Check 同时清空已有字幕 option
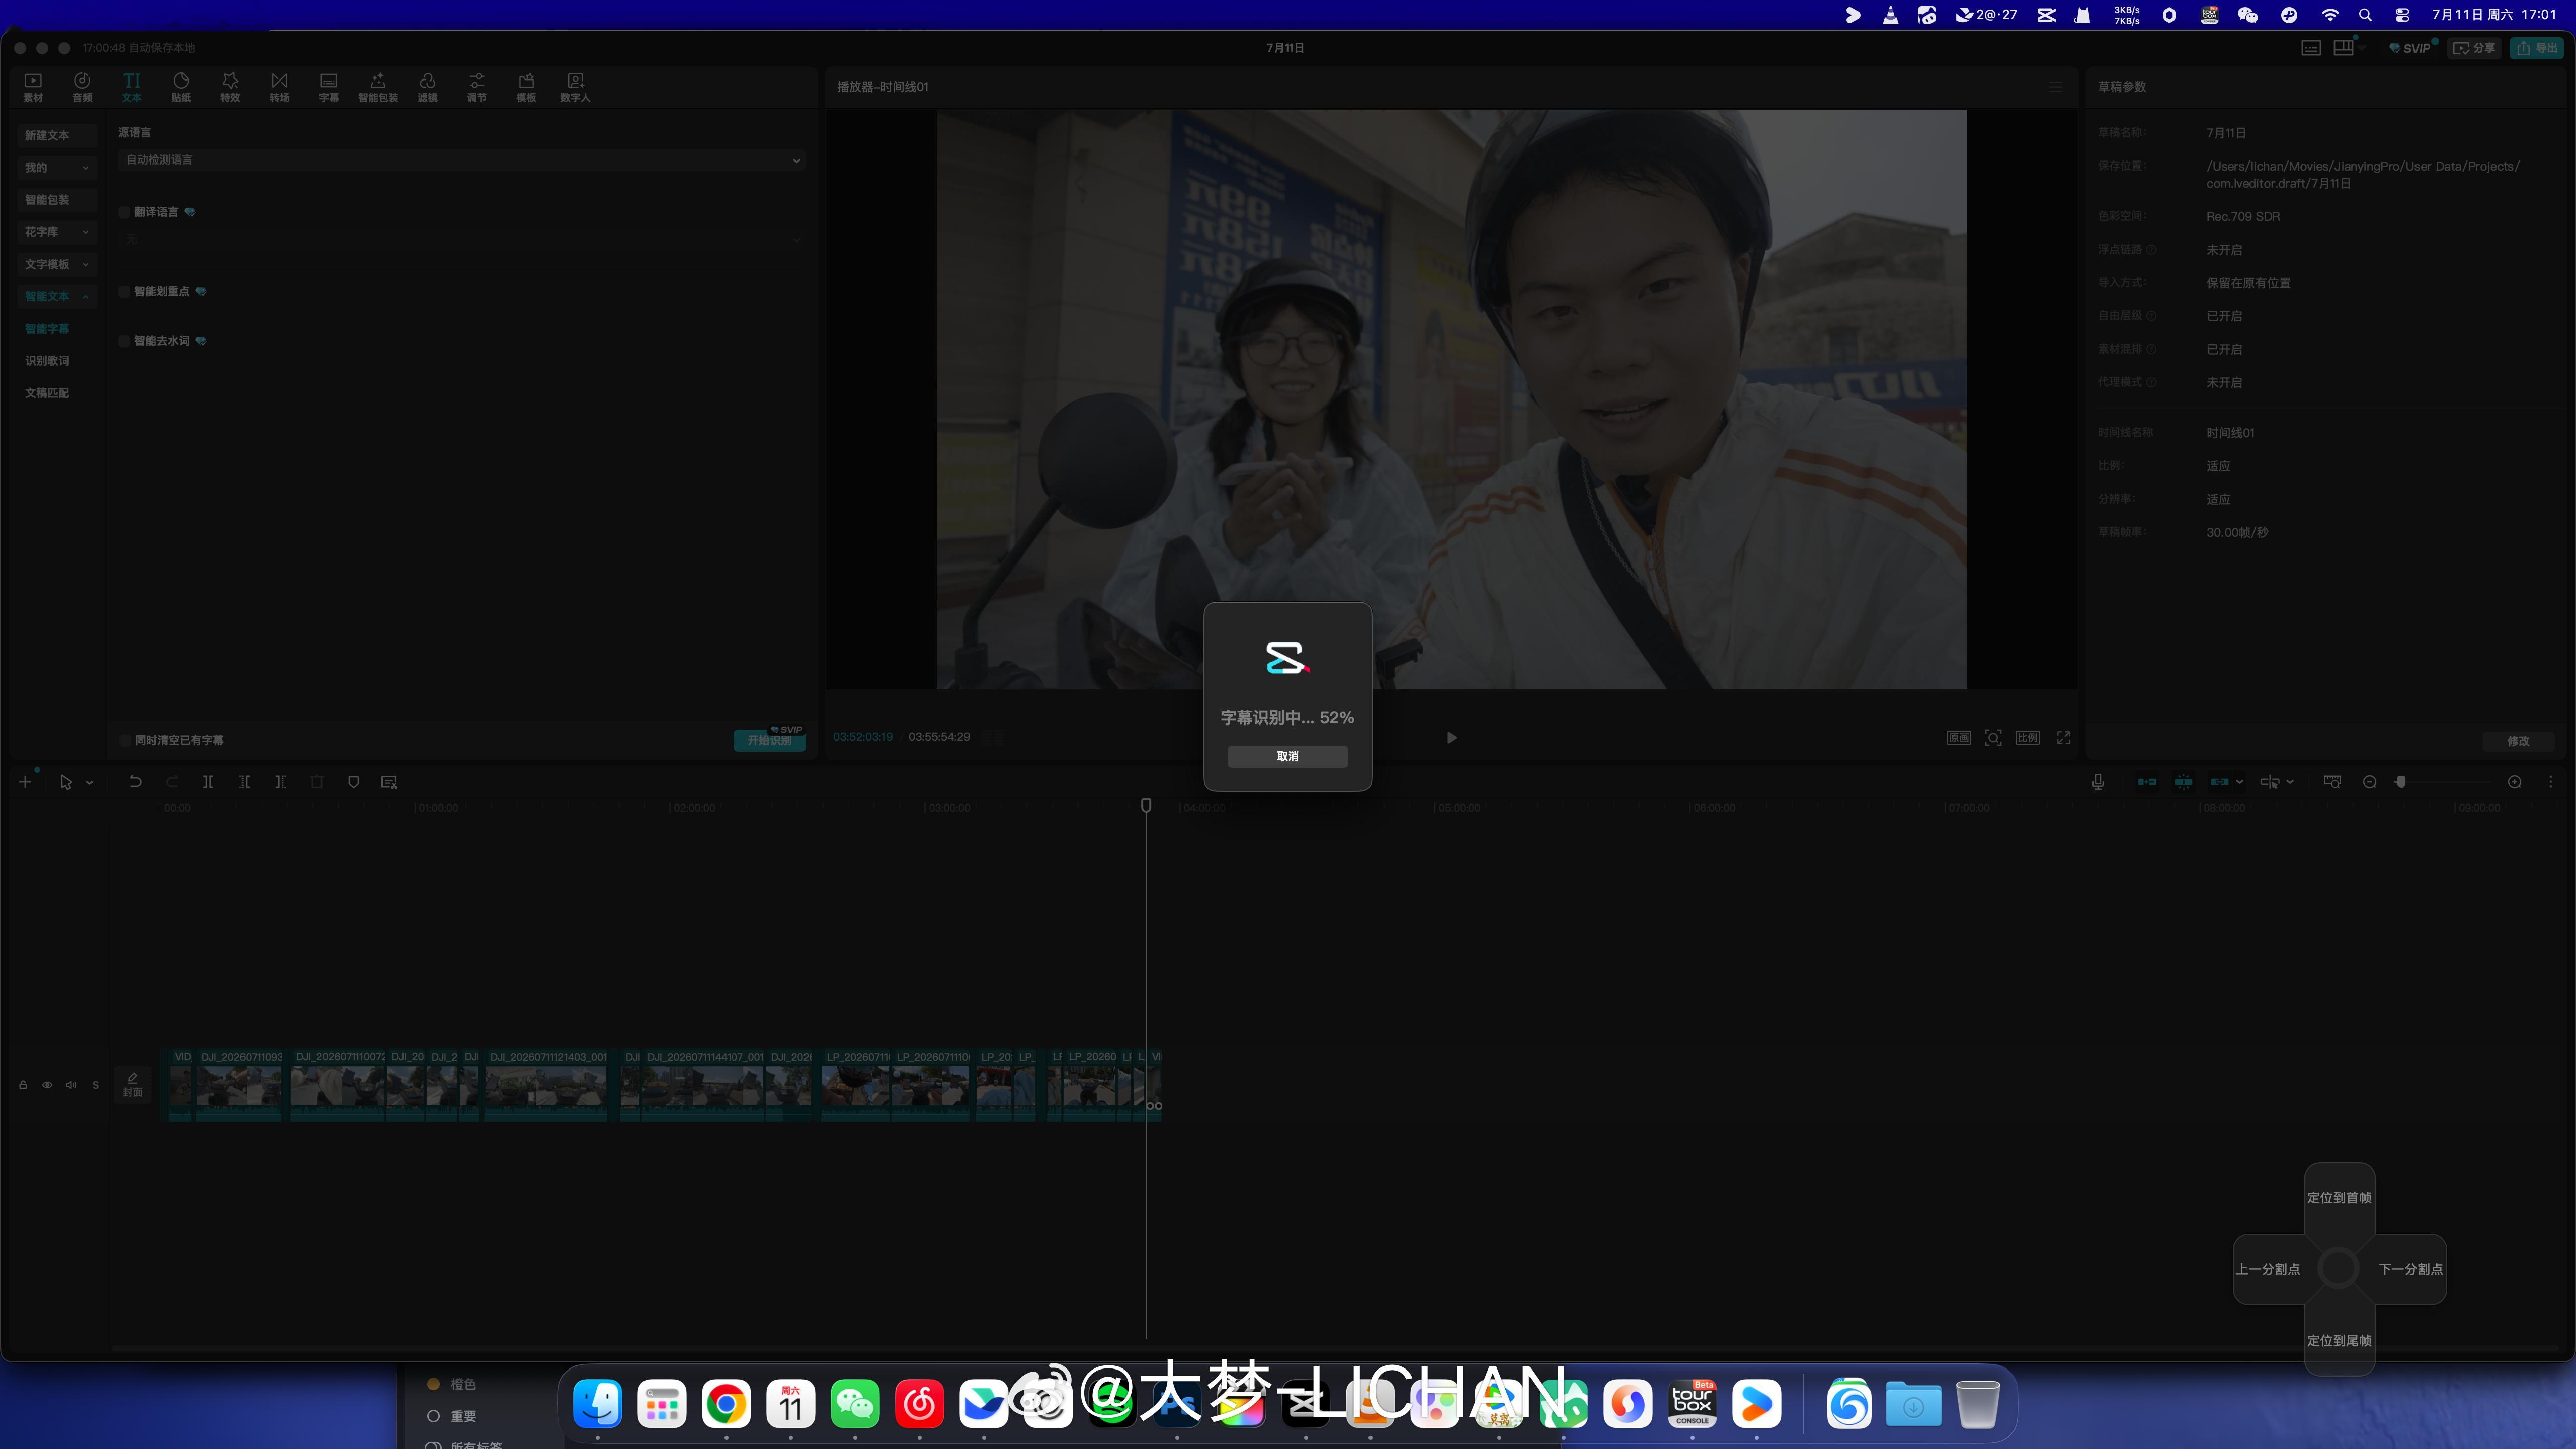The image size is (2576, 1449). (125, 740)
